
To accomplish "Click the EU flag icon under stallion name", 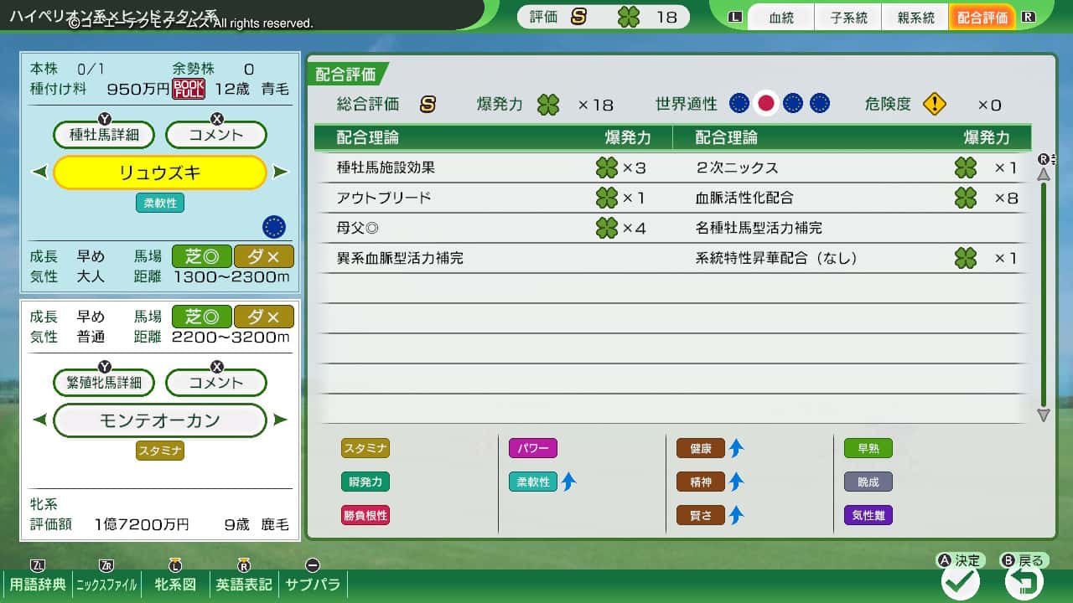I will tap(273, 226).
